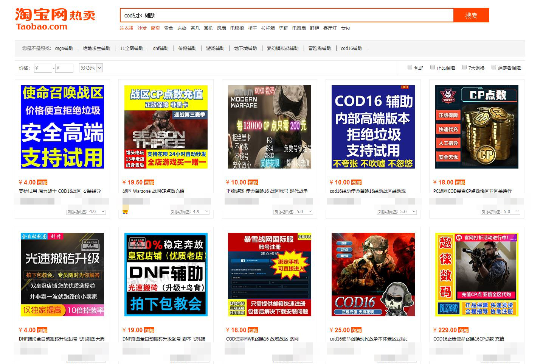Open product title '支持试用 原力战士 COD16战区'
The width and height of the screenshot is (543, 364).
pos(60,191)
